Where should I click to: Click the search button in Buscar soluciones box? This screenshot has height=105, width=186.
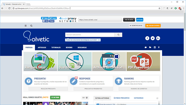(x=118, y=35)
